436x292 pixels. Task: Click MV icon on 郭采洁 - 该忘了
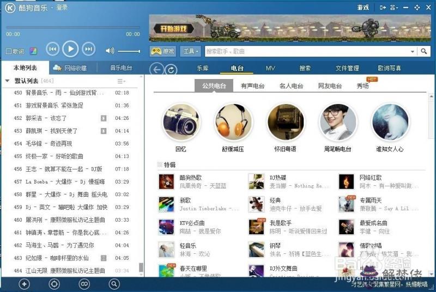[104, 118]
